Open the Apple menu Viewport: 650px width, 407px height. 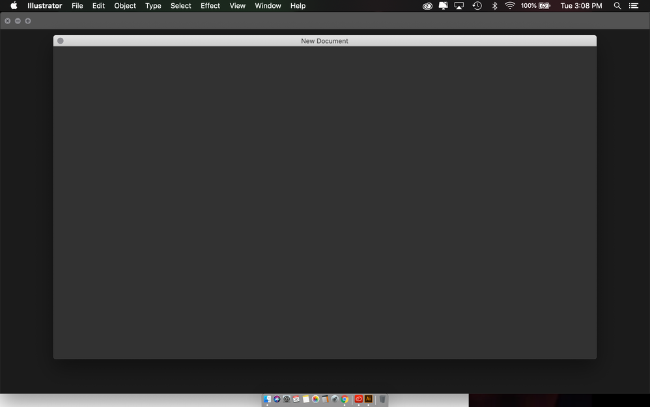14,5
